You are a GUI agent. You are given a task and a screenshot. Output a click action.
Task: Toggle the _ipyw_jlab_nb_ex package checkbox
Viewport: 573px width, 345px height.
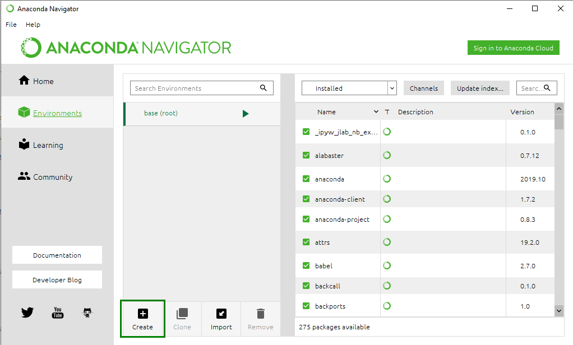coord(306,132)
